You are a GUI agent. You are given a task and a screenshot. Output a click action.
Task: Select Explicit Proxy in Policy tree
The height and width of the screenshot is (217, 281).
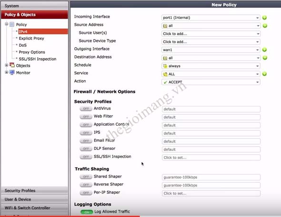pyautogui.click(x=31, y=39)
